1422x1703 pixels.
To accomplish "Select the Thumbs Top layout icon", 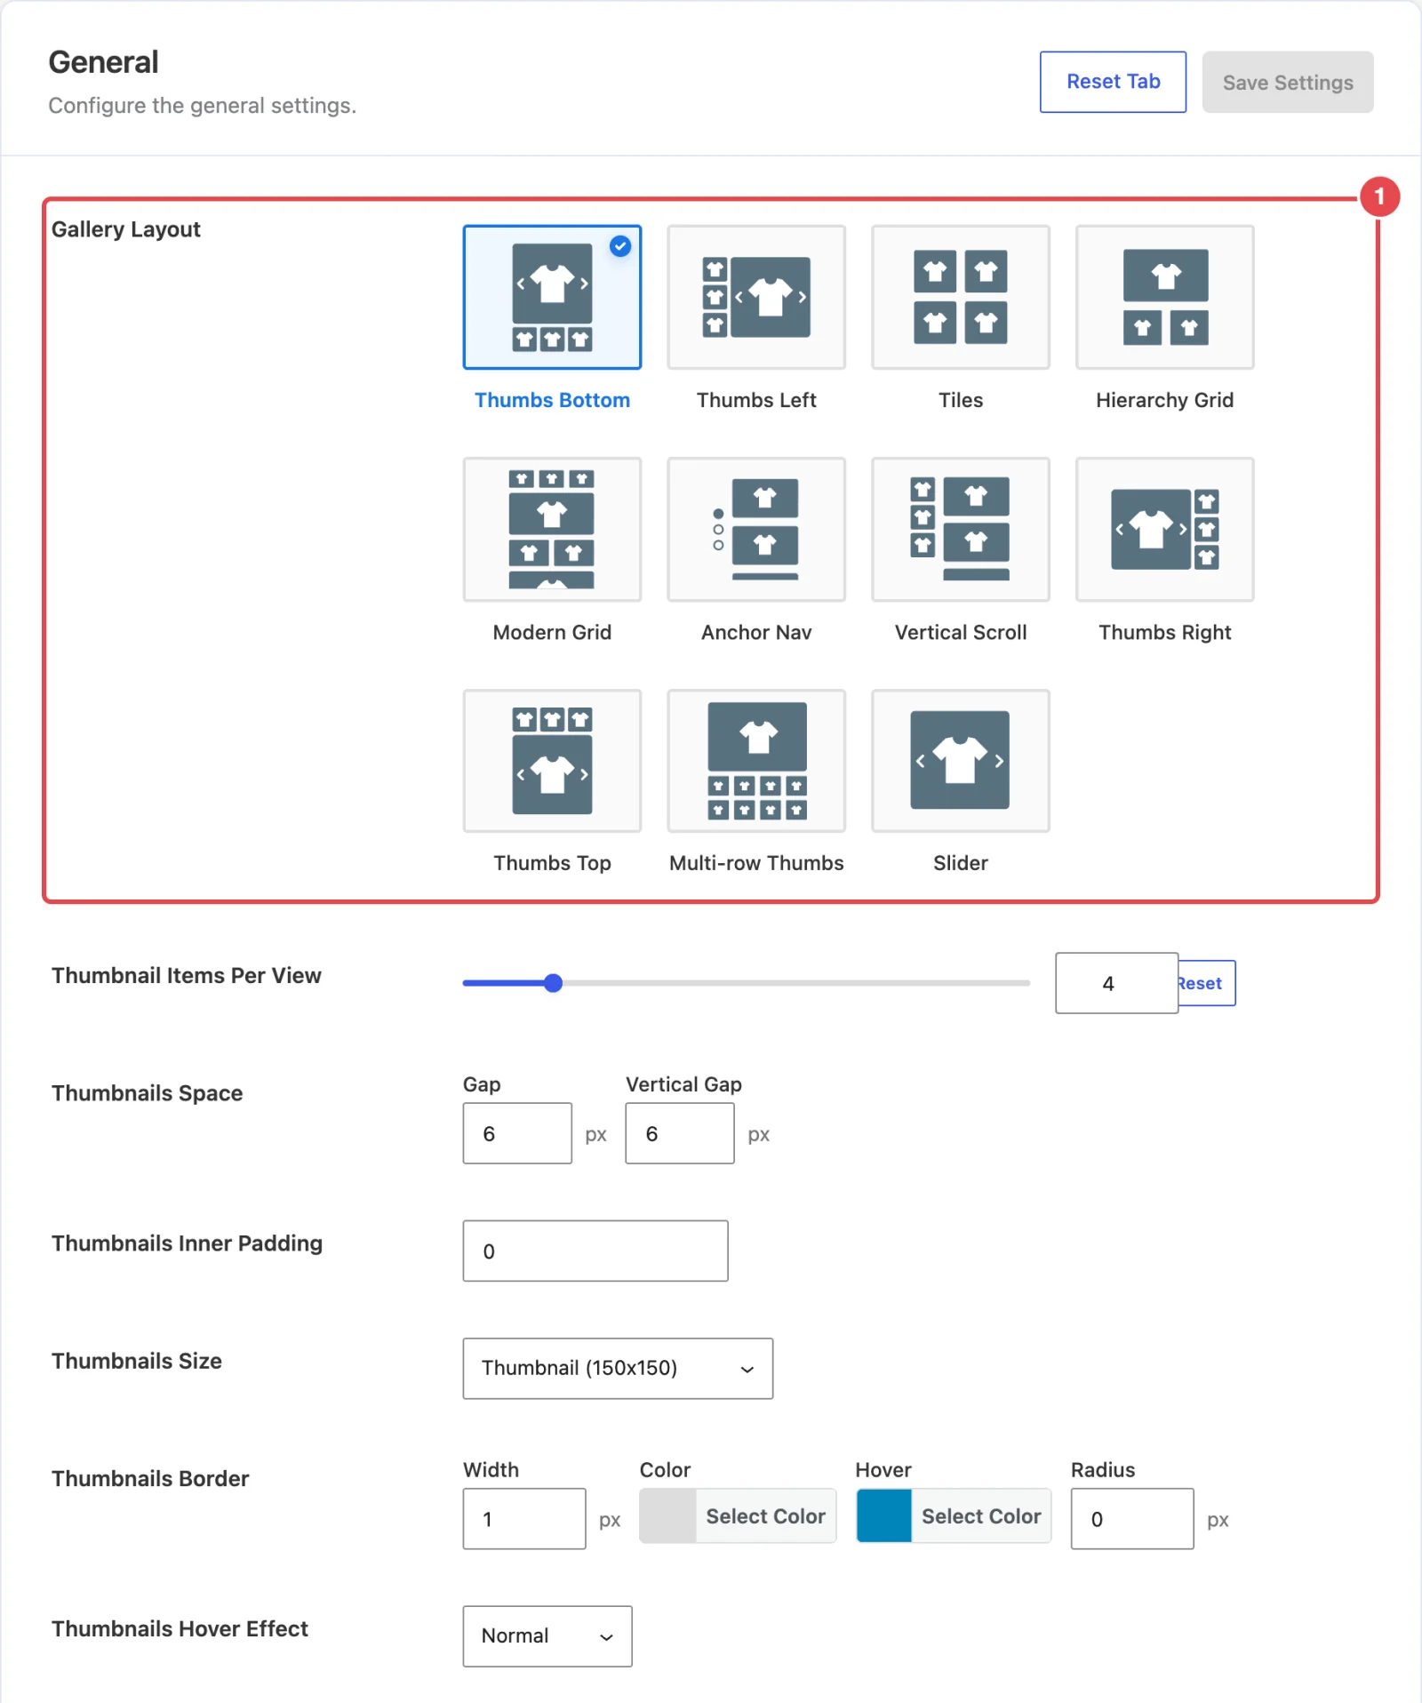I will tap(552, 761).
